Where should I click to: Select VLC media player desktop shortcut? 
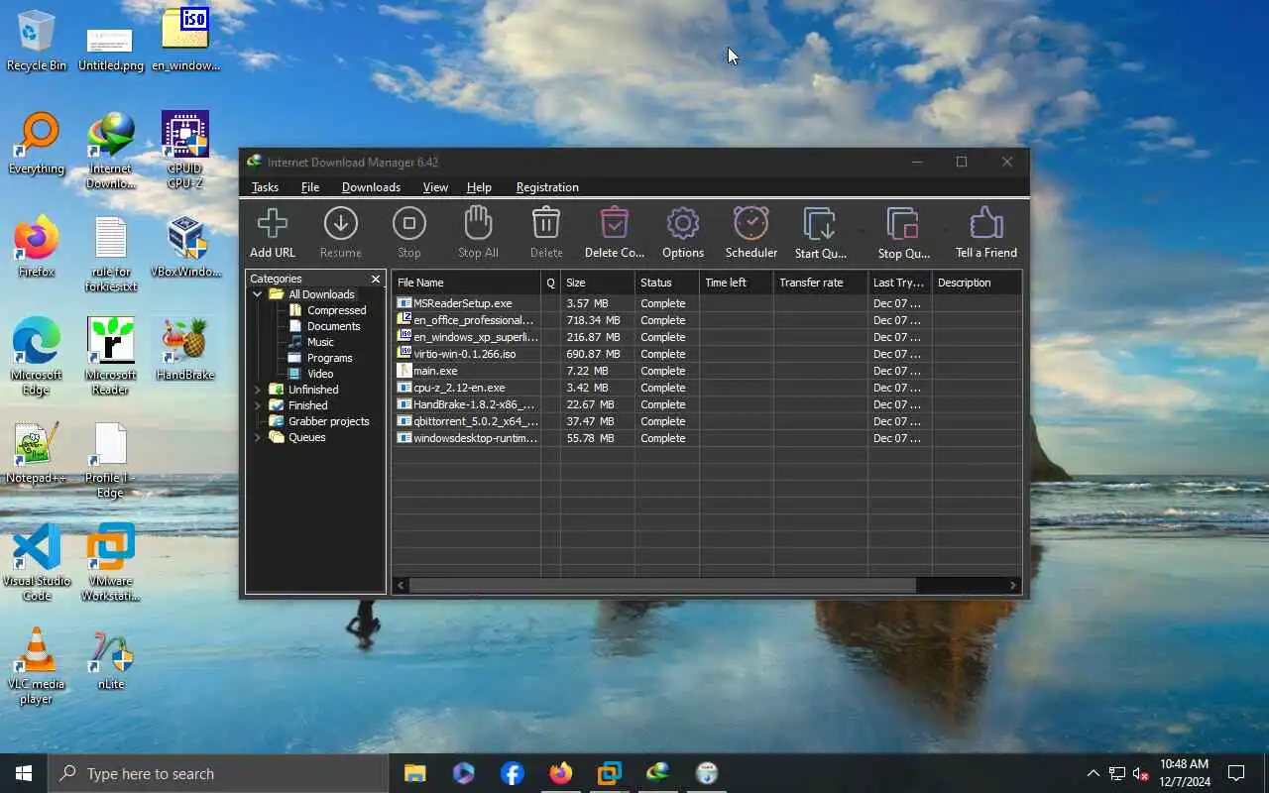point(37,666)
